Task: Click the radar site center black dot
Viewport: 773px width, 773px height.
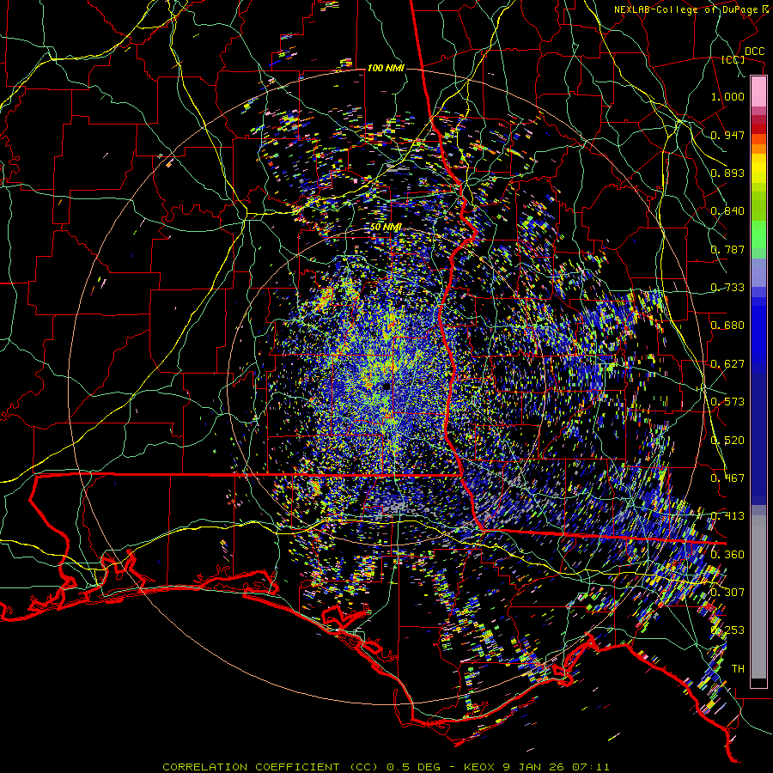Action: (x=386, y=386)
